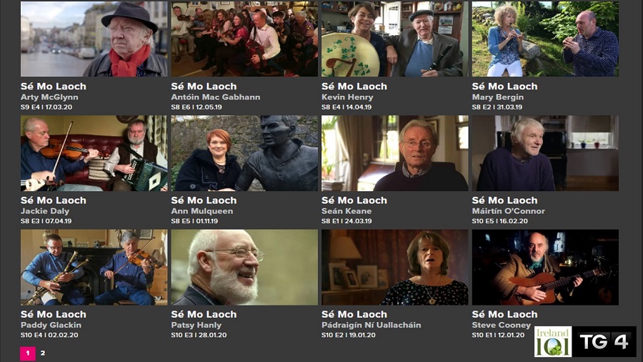Click the TG4 logo

point(604,341)
